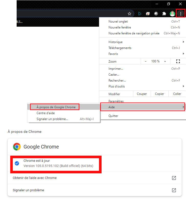Click the rainbow window extension icon
This screenshot has height=199, width=186.
pyautogui.click(x=148, y=14)
